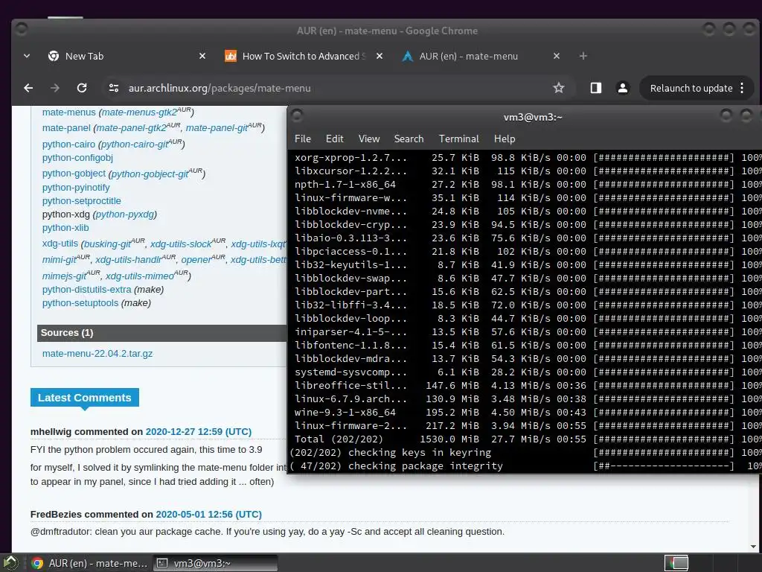762x572 pixels.
Task: Click the checking package integrity line
Action: (x=525, y=466)
